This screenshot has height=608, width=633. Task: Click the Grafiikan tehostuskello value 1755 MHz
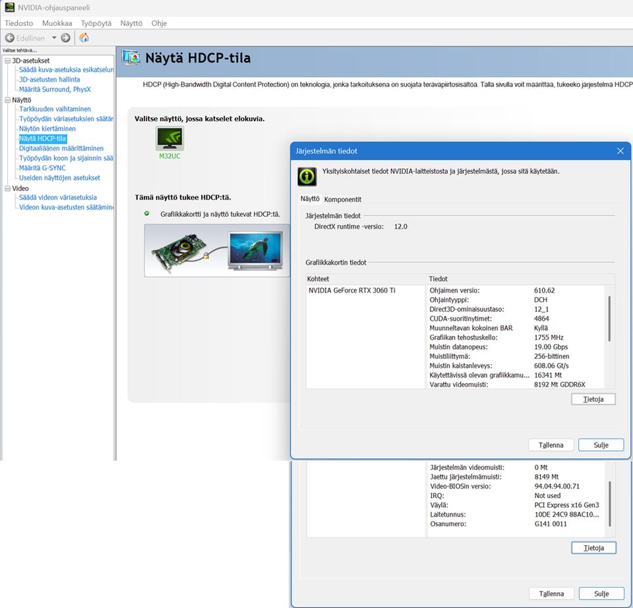click(549, 337)
